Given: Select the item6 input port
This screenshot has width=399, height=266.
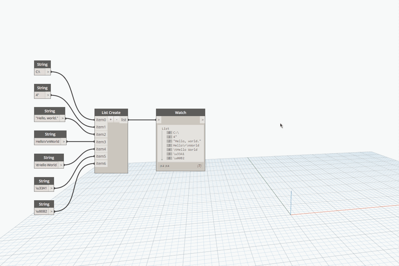Looking at the screenshot, I should click(101, 163).
